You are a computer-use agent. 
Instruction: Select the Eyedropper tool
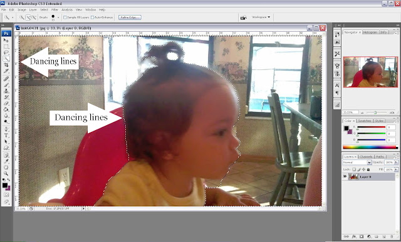coord(6,161)
